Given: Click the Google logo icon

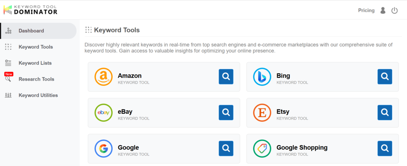Looking at the screenshot, I should (104, 149).
